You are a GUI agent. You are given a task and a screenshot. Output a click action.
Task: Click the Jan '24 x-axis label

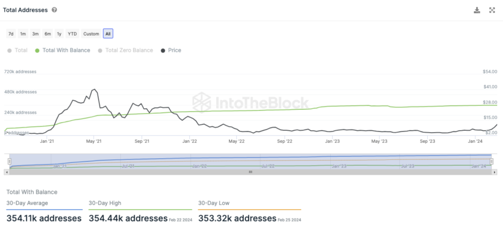pos(475,141)
